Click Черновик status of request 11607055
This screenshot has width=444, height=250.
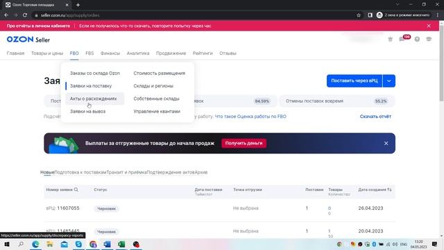pyautogui.click(x=106, y=208)
